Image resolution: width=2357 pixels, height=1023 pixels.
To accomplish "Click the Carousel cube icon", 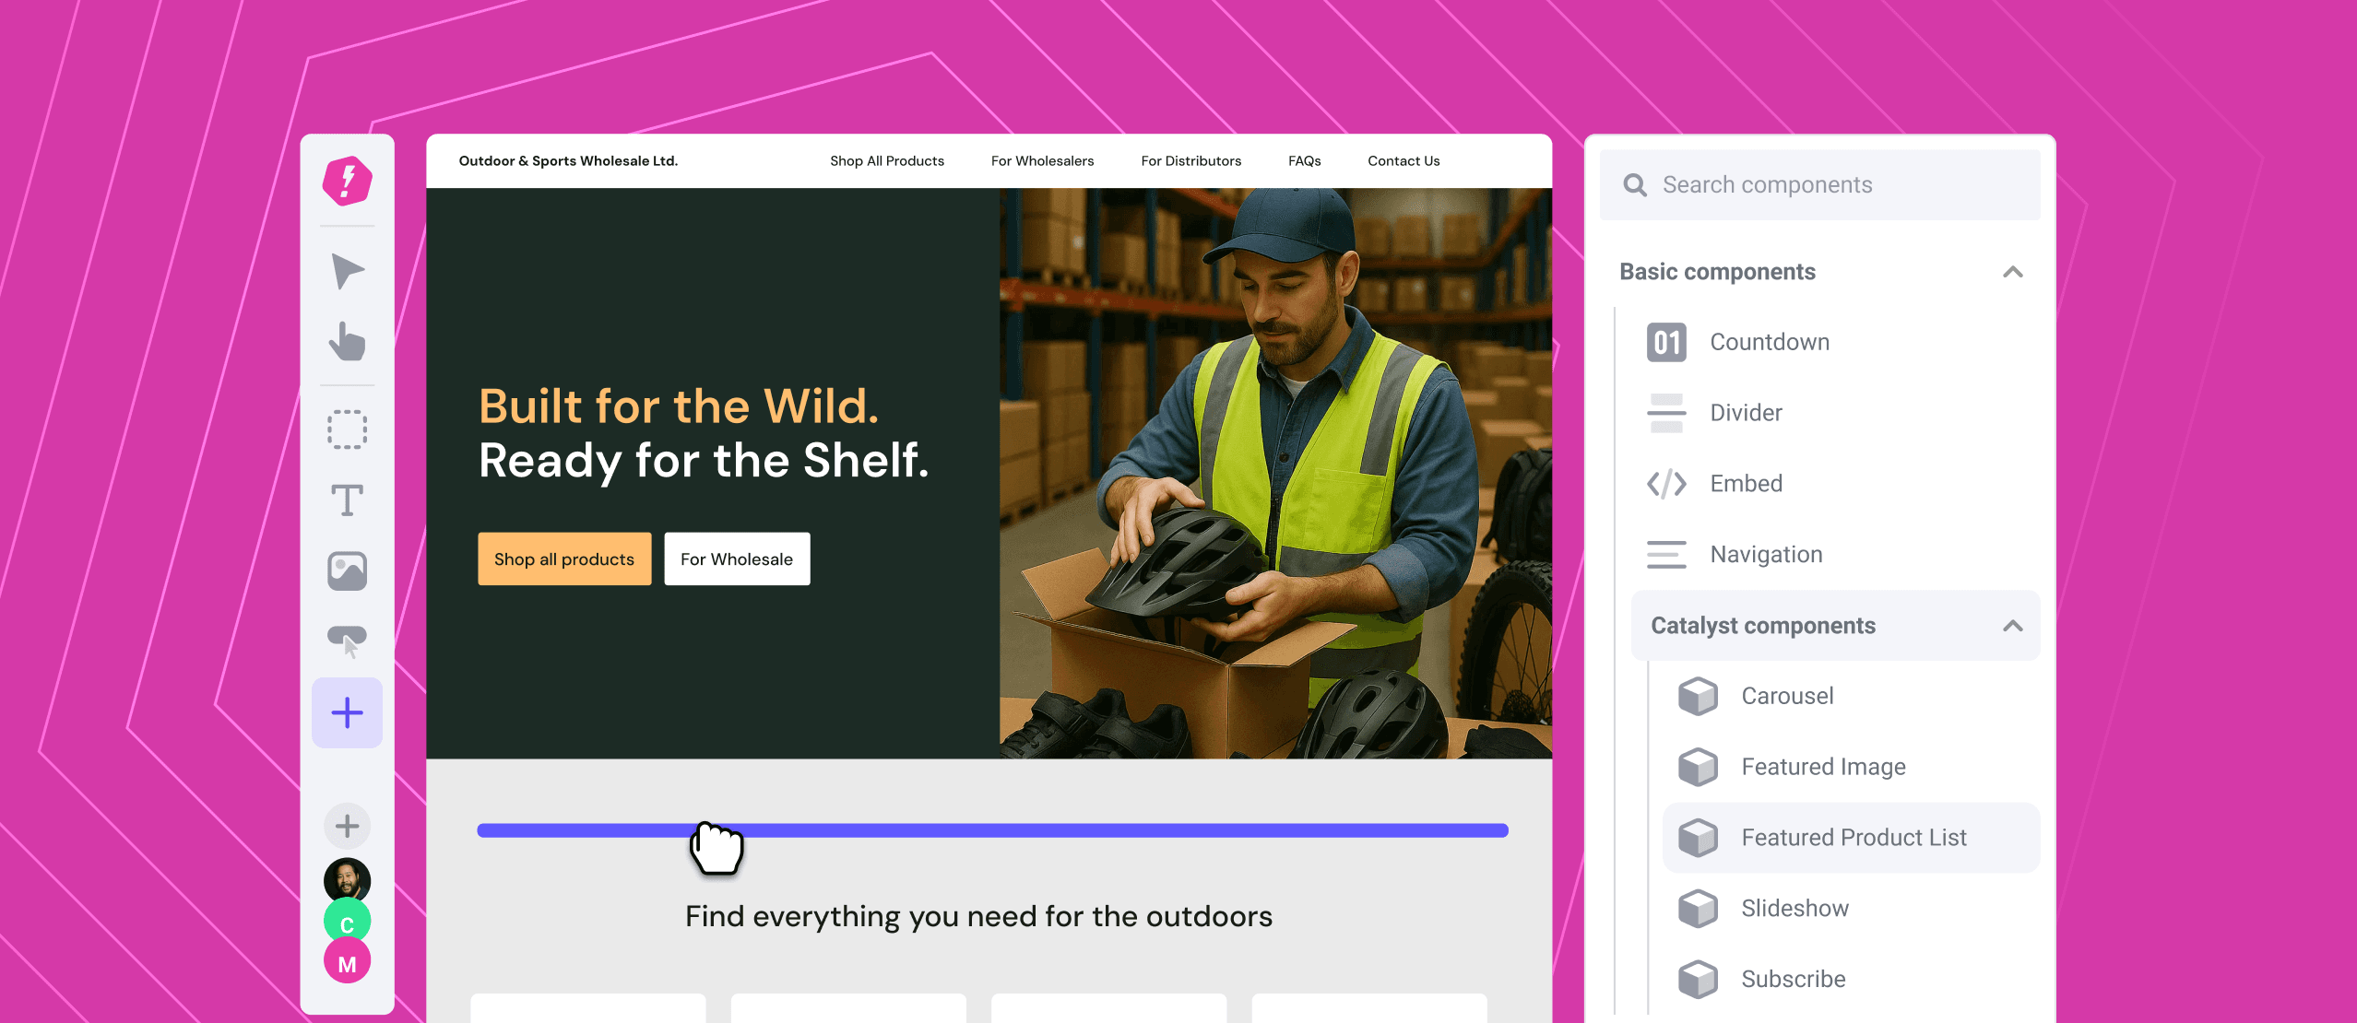I will [1698, 697].
